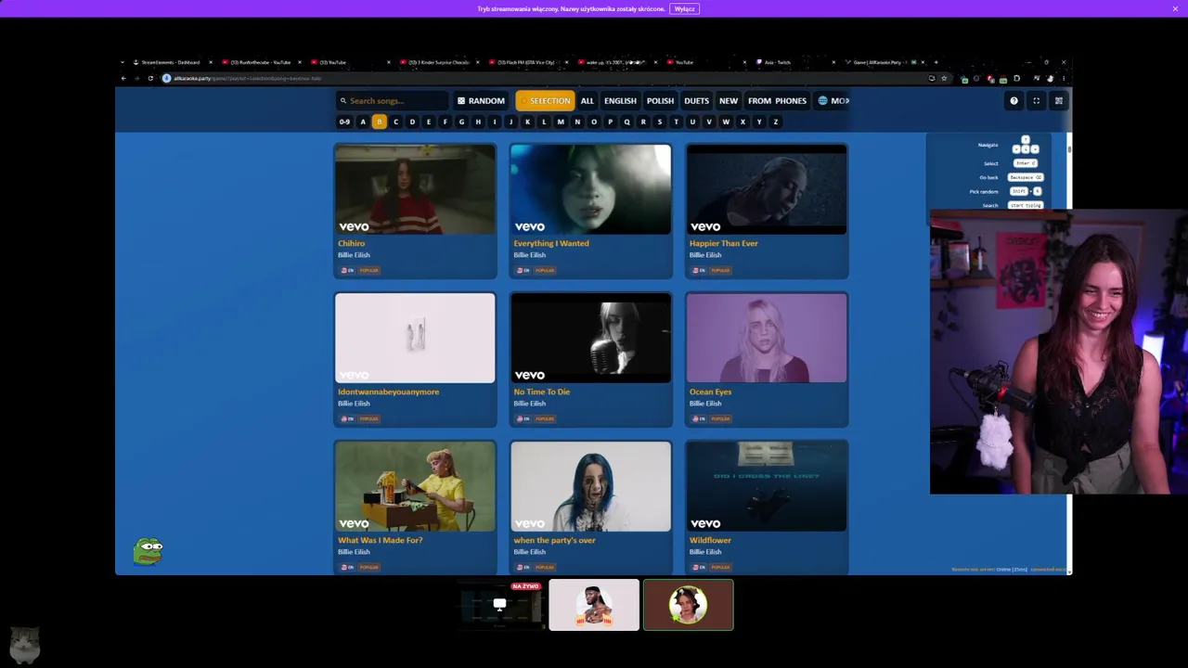Open the POLISH songs tab
This screenshot has height=668, width=1188.
[x=660, y=101]
